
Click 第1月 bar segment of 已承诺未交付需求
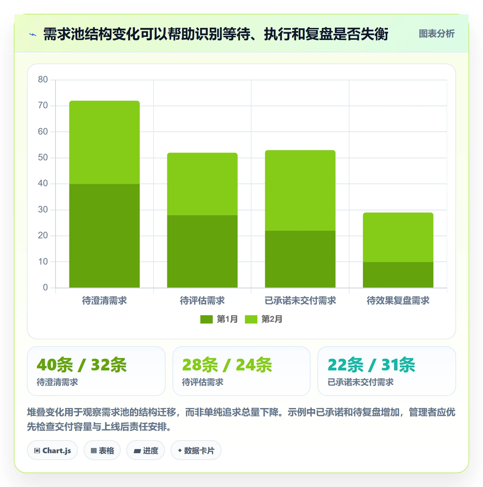point(300,259)
